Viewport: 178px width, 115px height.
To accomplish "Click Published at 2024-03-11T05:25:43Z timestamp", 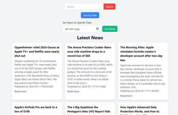I will [x=34, y=87].
